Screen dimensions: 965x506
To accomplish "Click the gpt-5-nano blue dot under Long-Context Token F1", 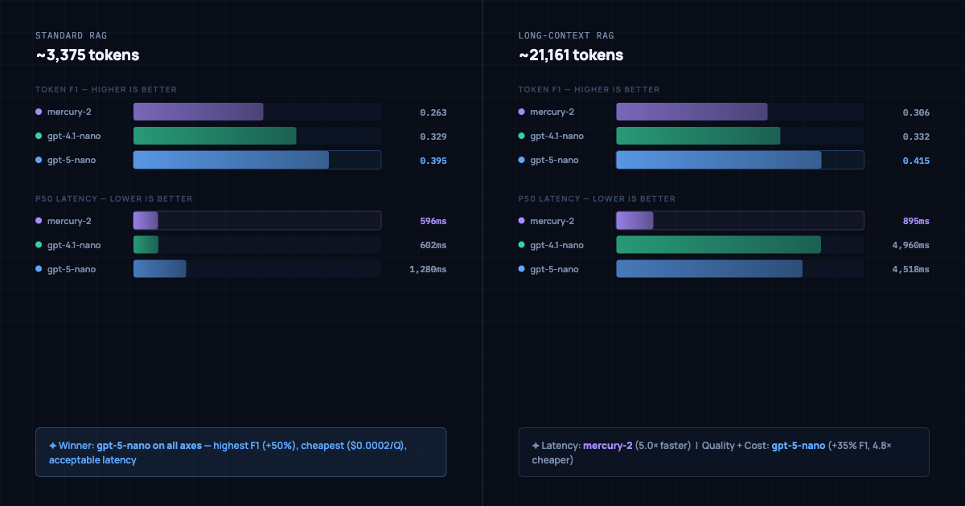I will tap(520, 160).
